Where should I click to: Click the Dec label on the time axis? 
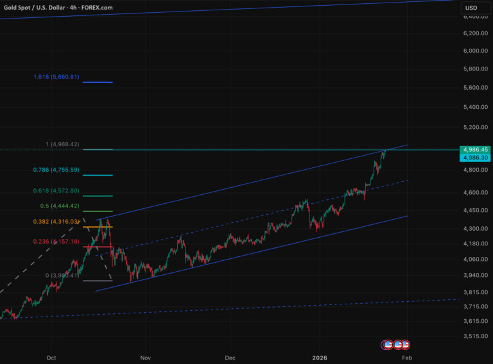click(230, 358)
